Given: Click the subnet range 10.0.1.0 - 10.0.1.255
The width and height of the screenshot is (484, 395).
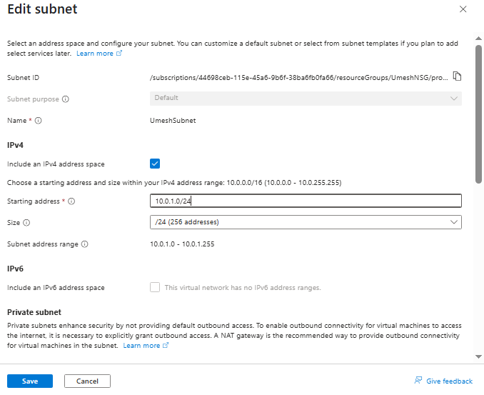Looking at the screenshot, I should coord(182,244).
